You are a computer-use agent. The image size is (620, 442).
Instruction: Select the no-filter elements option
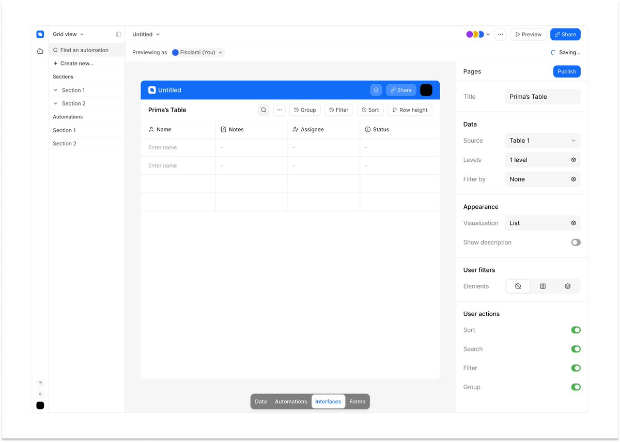[518, 286]
